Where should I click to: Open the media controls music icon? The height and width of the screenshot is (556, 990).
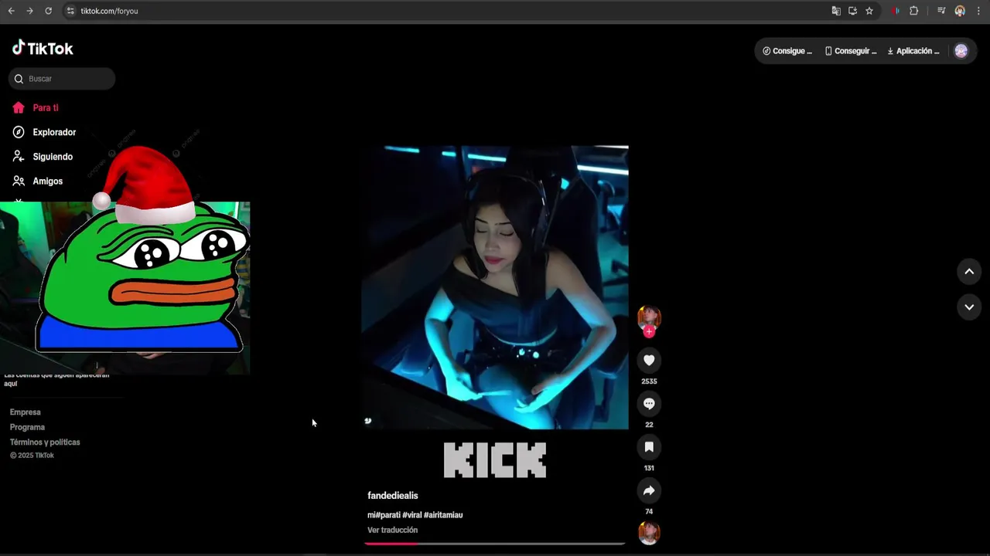coord(941,11)
